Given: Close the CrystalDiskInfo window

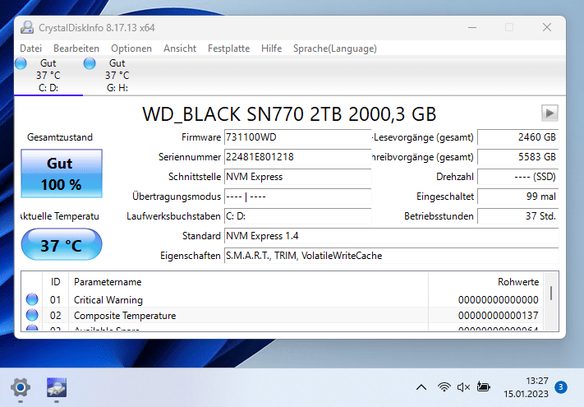Looking at the screenshot, I should 547,28.
